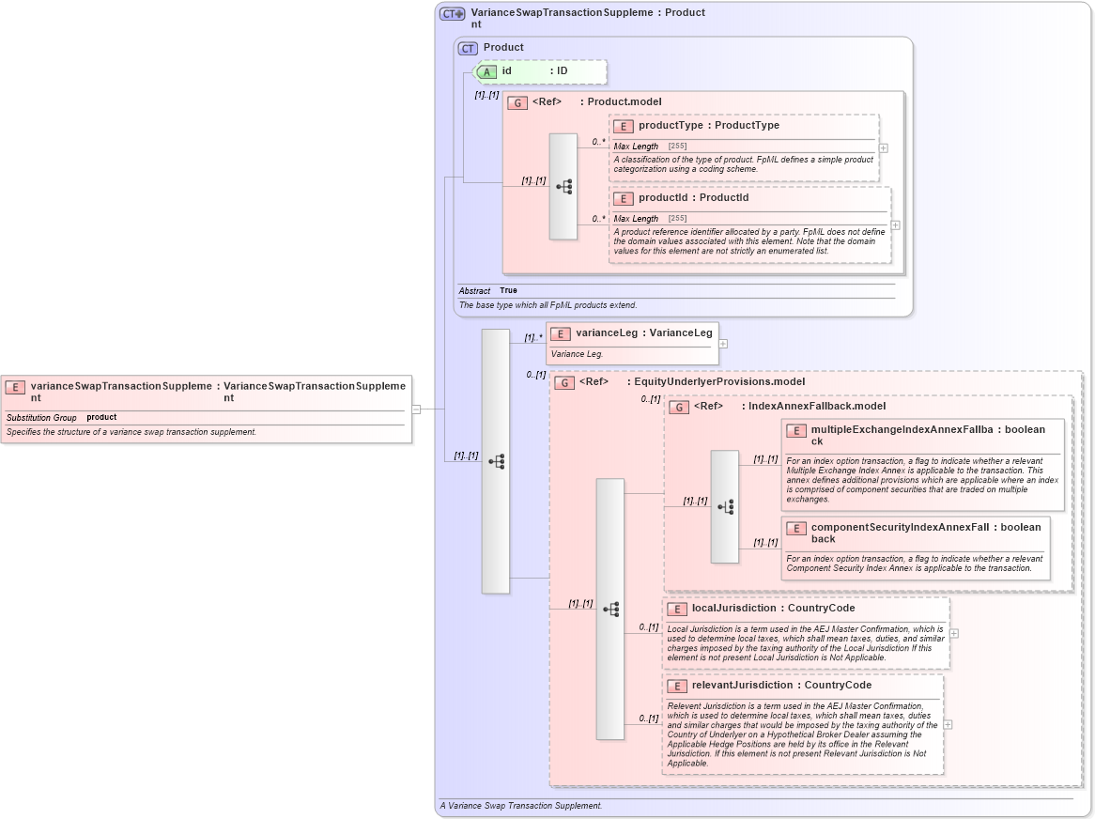Screen dimensions: 1095x819
Task: Expand the productId element
Action: (x=895, y=225)
